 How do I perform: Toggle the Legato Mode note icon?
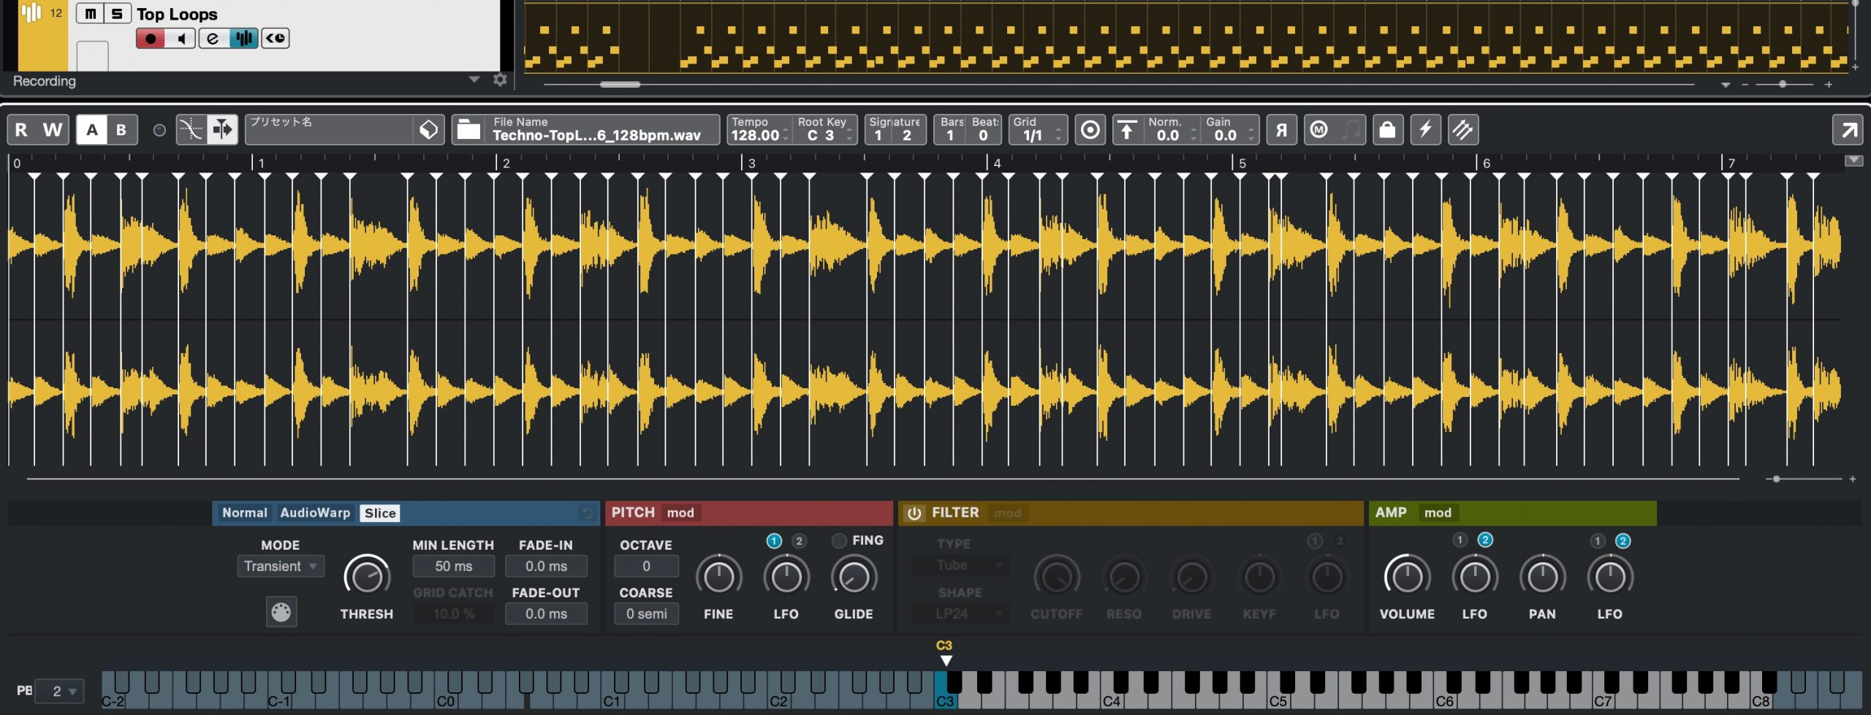click(1351, 130)
